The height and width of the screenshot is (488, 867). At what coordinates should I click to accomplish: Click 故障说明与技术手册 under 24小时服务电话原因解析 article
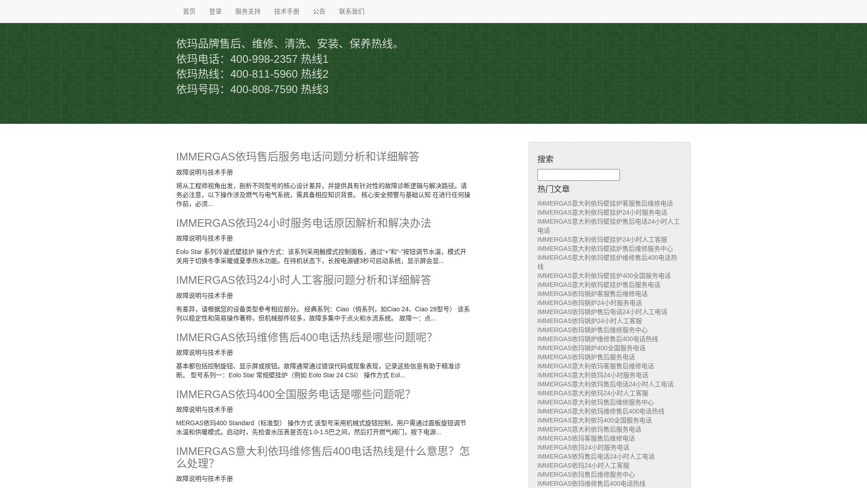(205, 238)
